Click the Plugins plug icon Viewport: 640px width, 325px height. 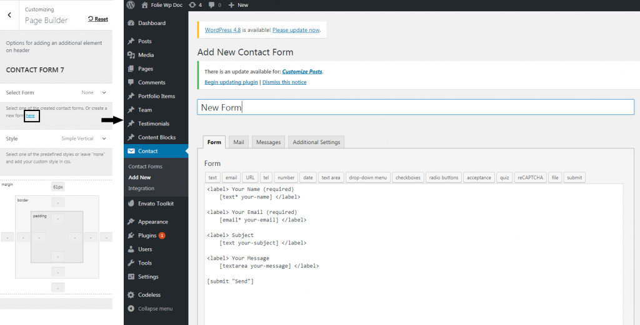coord(131,235)
